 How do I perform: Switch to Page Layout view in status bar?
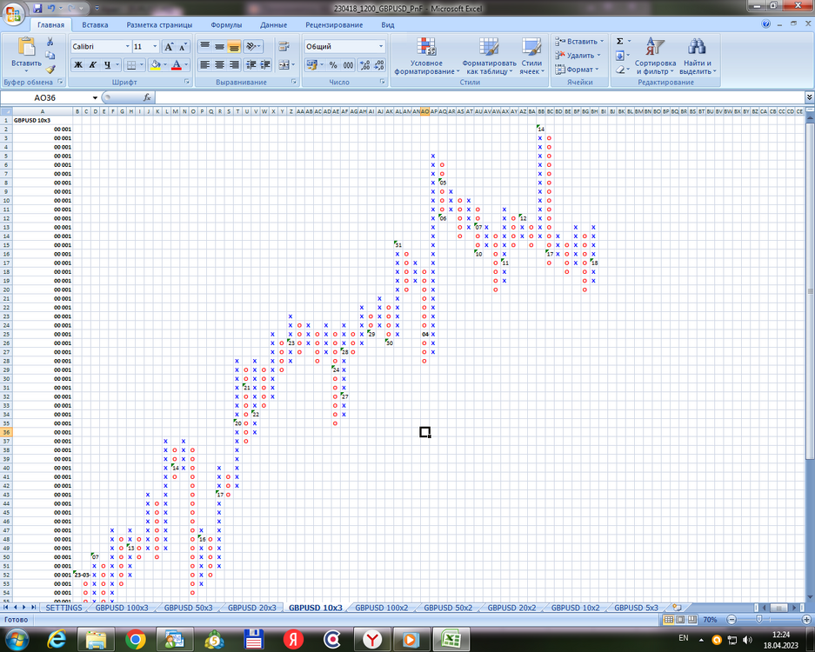680,619
